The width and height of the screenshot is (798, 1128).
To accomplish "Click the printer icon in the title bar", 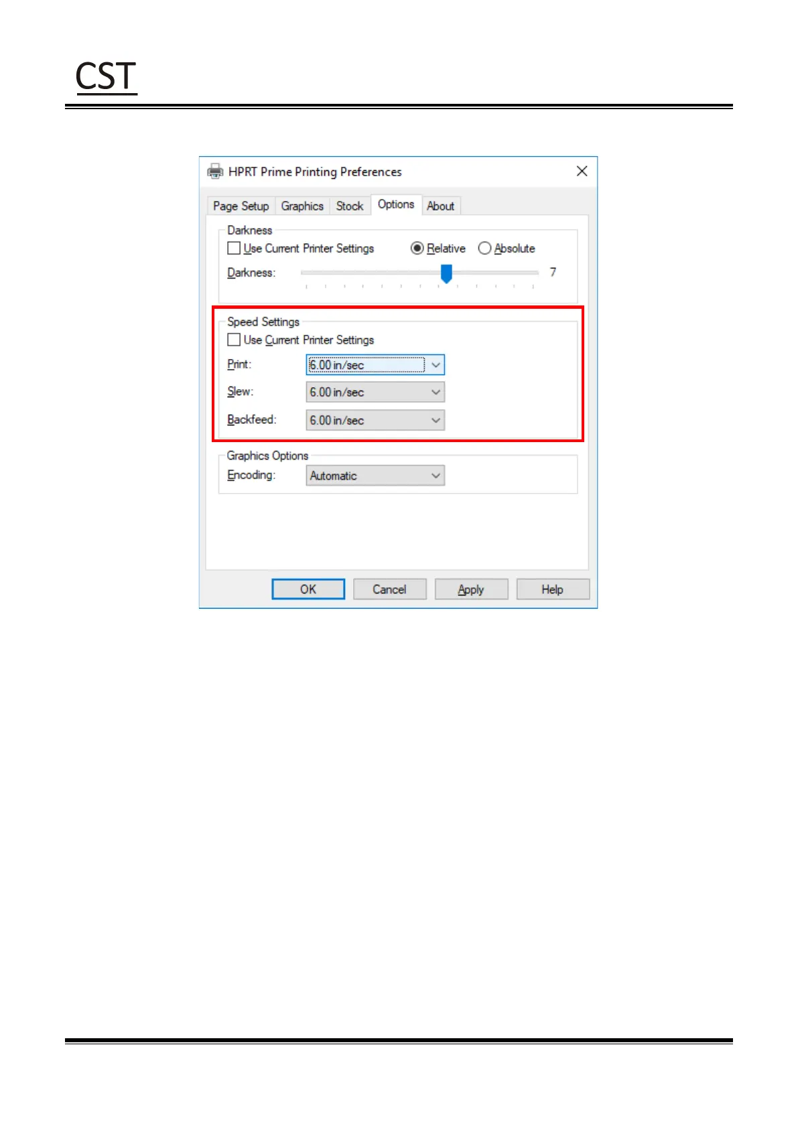I will [x=215, y=171].
